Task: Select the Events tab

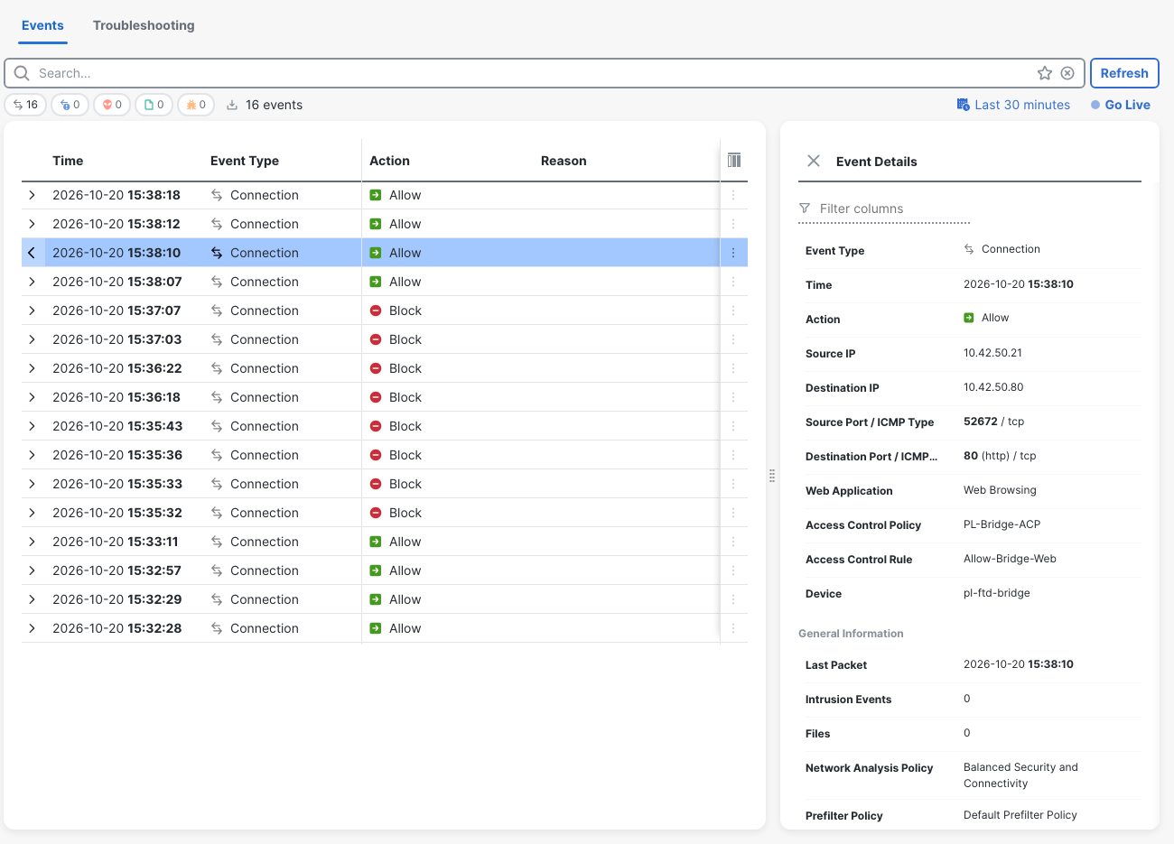Action: click(x=42, y=25)
